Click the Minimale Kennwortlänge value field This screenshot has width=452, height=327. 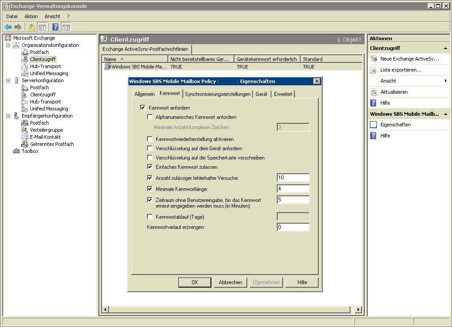[293, 188]
